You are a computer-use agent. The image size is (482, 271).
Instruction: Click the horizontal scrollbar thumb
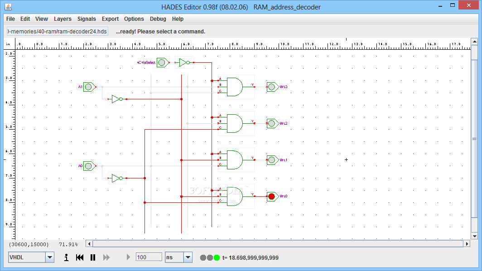tap(278, 244)
